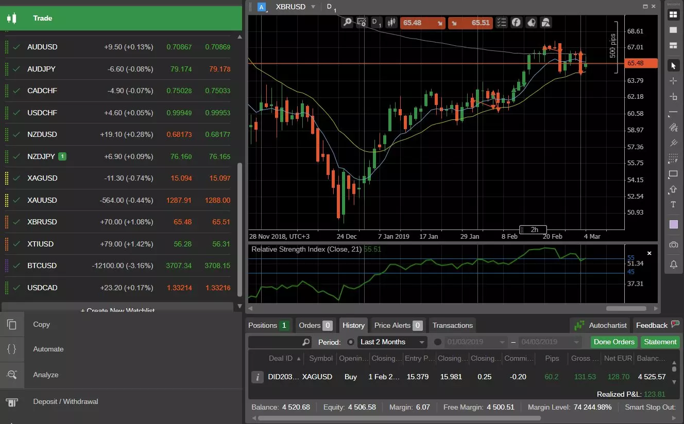The height and width of the screenshot is (424, 684).
Task: Click the chart zoom magnifier icon
Action: 348,22
